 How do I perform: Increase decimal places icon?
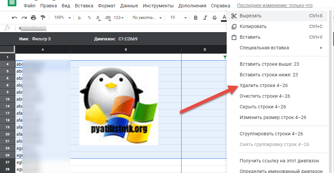coord(108,18)
